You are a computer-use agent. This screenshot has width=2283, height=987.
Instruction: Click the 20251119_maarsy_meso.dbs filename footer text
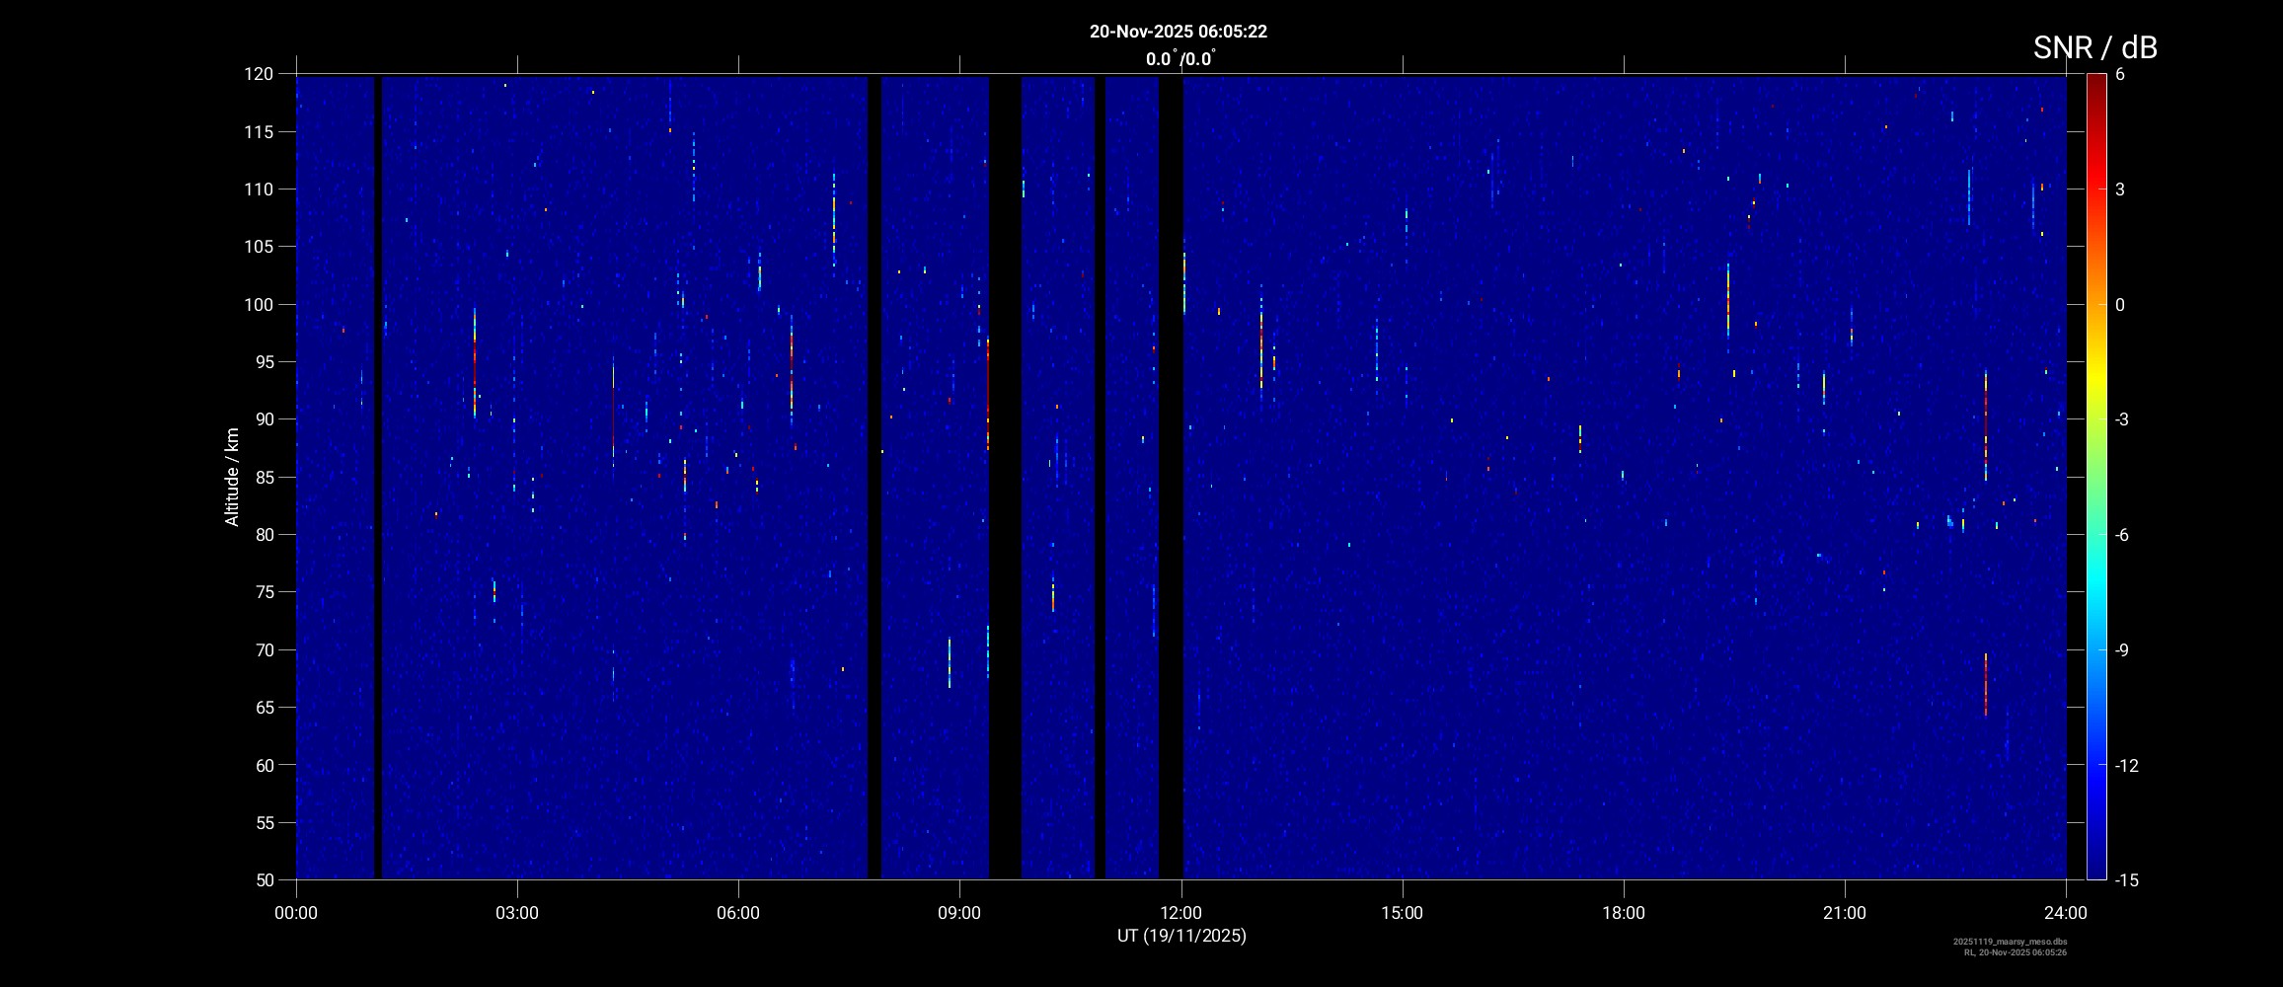pyautogui.click(x=2010, y=942)
